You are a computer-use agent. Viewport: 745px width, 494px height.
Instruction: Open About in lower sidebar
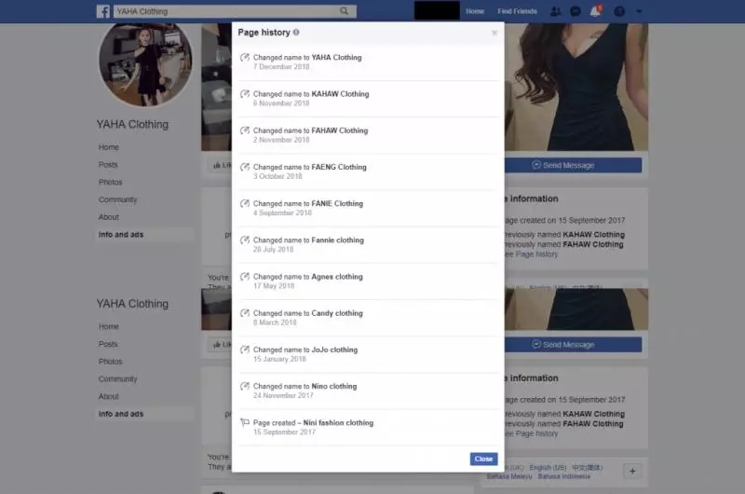pos(109,396)
